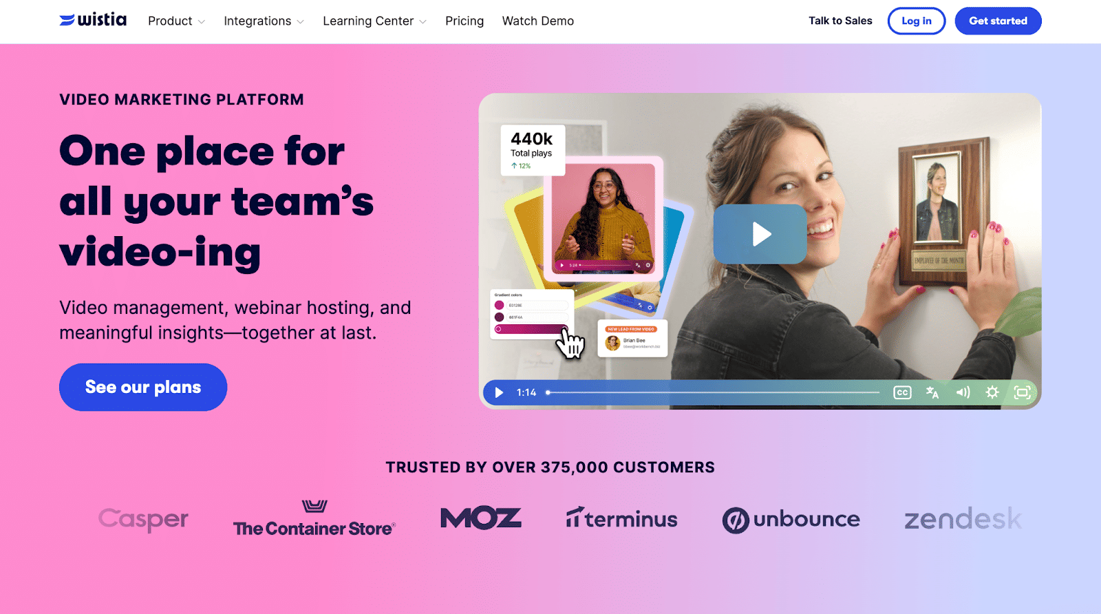Image resolution: width=1101 pixels, height=614 pixels.
Task: Expand the Integrations dropdown menu
Action: click(264, 21)
